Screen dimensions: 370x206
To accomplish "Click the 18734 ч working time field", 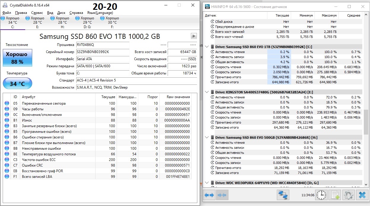I will (182, 73).
